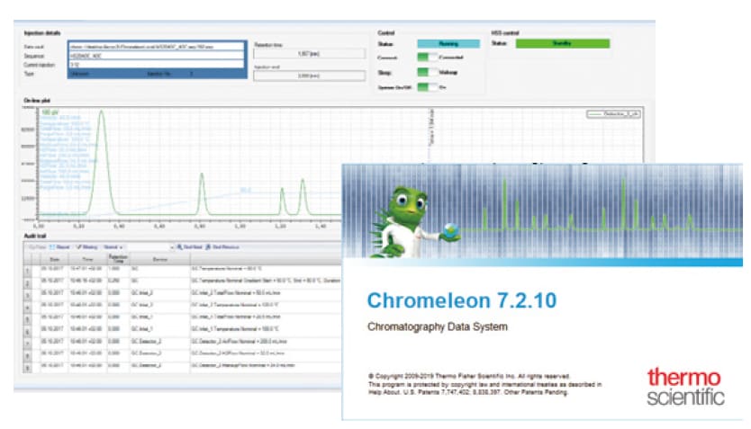The width and height of the screenshot is (751, 429).
Task: Click the Time column header
Action: point(88,259)
